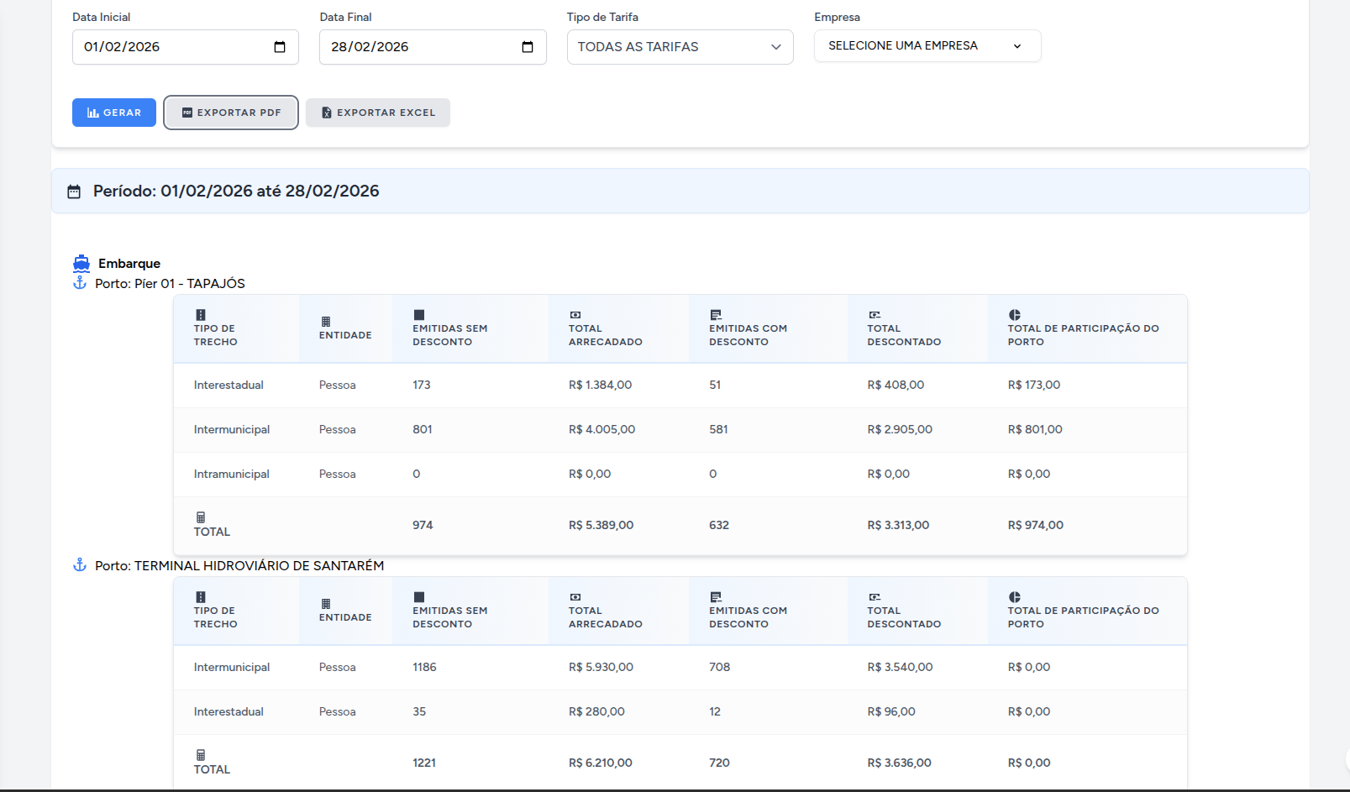Open the Data Final calendar picker icon
Image resolution: width=1350 pixels, height=792 pixels.
click(x=527, y=47)
